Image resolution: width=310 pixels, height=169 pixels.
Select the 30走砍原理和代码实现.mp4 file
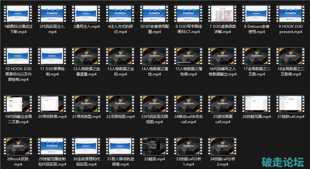click(86, 147)
